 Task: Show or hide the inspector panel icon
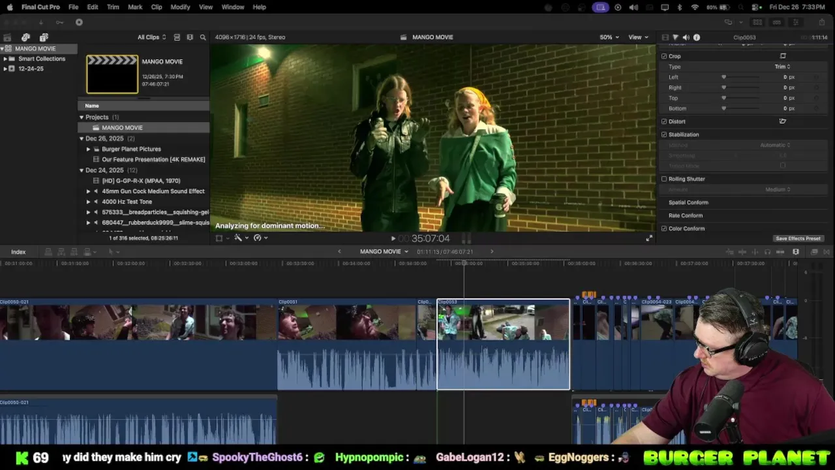coord(795,22)
